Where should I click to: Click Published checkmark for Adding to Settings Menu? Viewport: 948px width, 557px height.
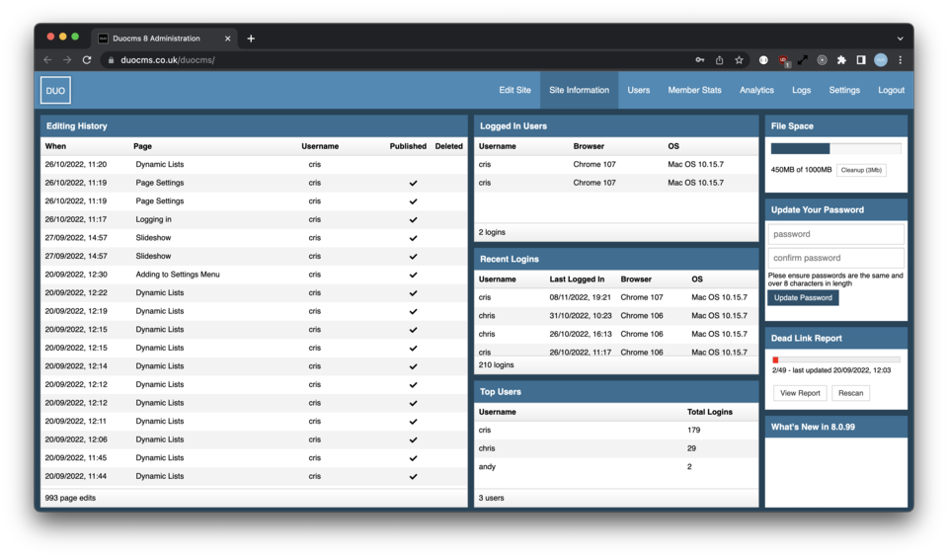tap(413, 275)
